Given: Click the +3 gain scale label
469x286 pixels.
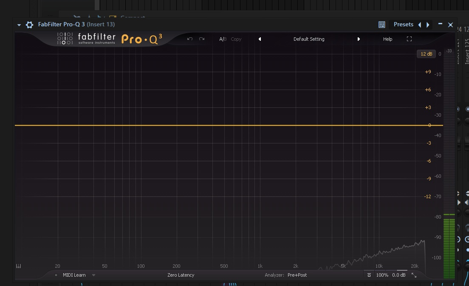Looking at the screenshot, I should coord(428,108).
